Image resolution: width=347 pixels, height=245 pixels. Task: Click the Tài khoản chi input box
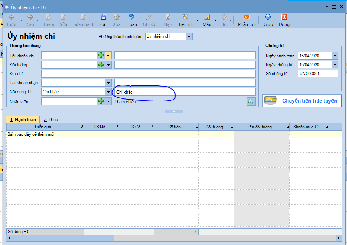coord(70,55)
